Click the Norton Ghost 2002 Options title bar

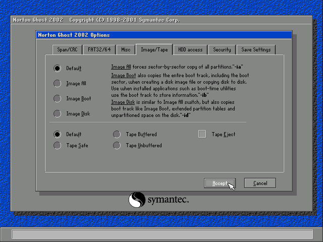pos(164,35)
